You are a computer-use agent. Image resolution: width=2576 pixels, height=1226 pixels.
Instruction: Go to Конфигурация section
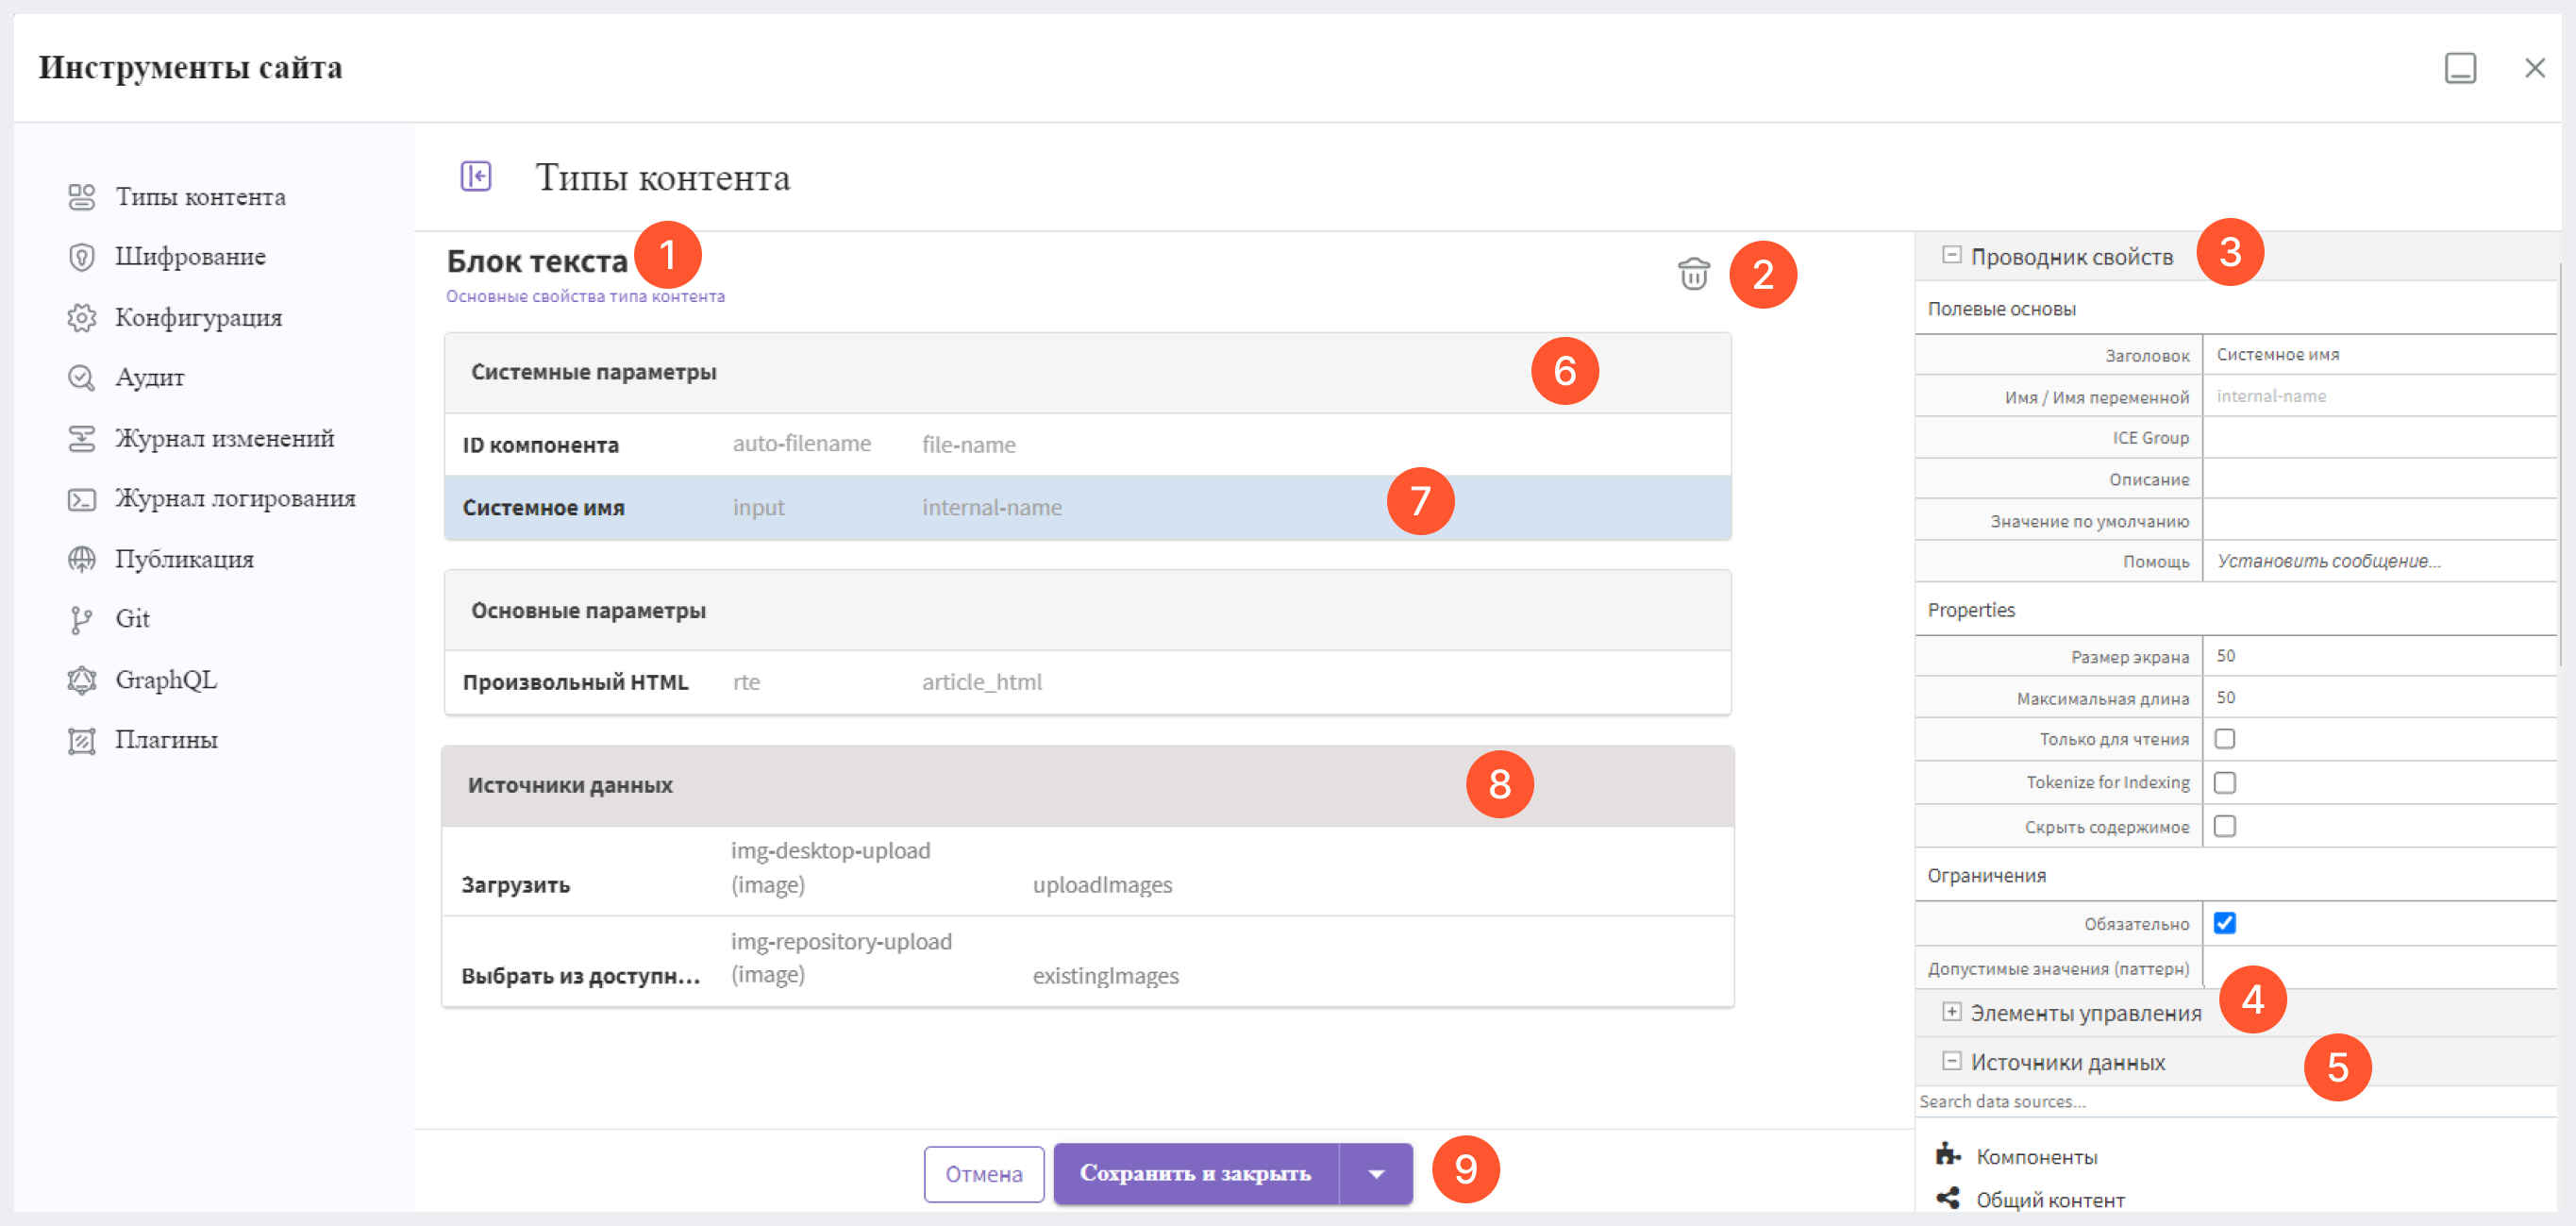(198, 318)
